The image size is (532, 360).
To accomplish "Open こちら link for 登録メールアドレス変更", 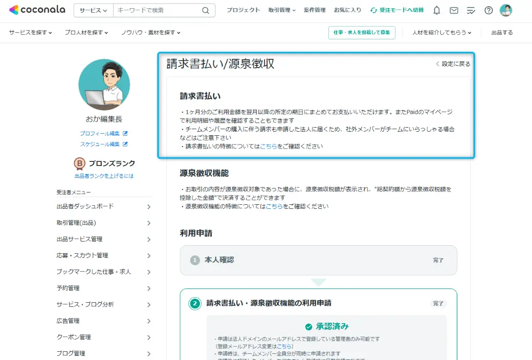I will tap(284, 346).
